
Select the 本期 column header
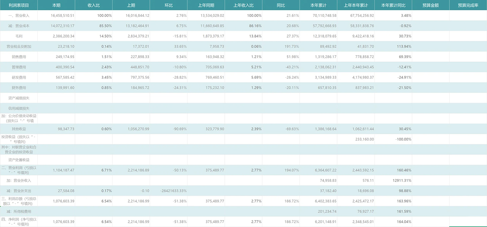[x=56, y=6]
